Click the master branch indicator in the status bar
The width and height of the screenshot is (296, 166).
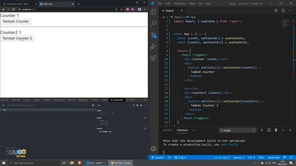point(158,157)
